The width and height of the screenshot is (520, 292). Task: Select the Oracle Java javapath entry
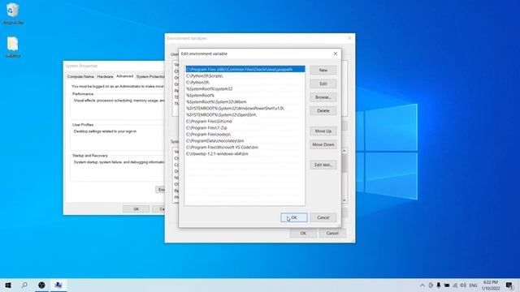tap(245, 69)
